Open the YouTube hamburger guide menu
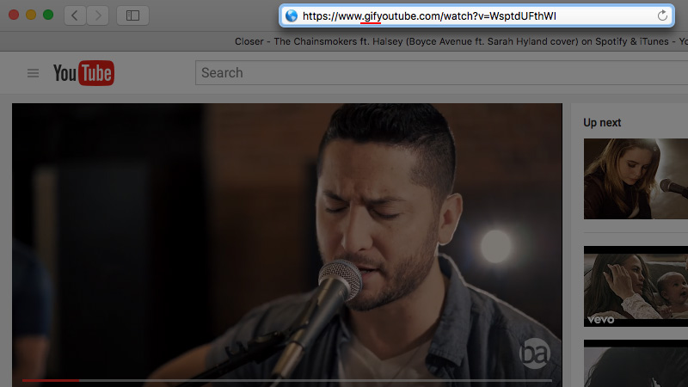 coord(33,73)
